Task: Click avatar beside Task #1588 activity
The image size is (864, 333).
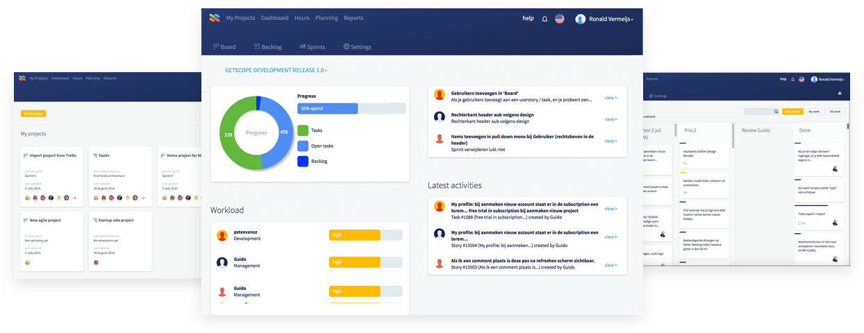Action: click(x=439, y=206)
